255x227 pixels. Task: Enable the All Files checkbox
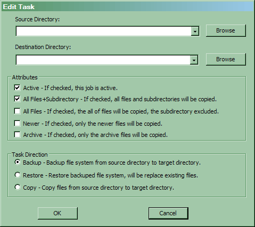coord(17,111)
